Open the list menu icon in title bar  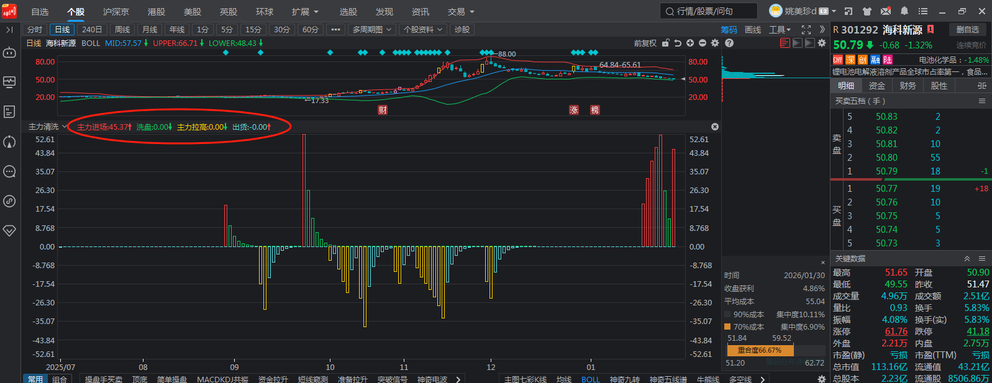pyautogui.click(x=923, y=11)
